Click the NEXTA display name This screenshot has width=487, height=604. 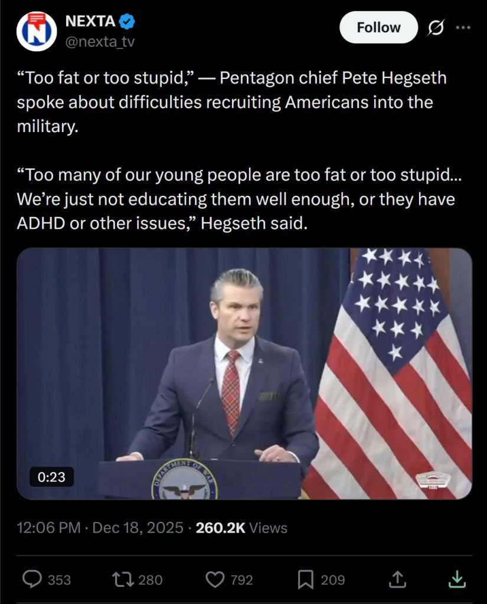coord(90,21)
